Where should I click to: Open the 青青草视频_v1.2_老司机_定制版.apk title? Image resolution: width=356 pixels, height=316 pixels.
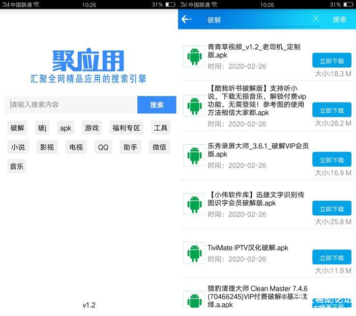(254, 51)
